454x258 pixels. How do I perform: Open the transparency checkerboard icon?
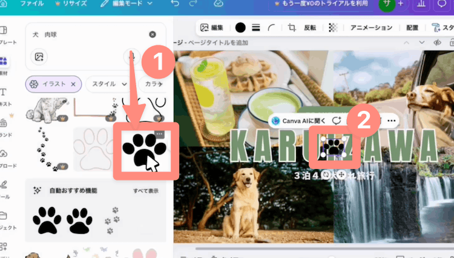click(334, 27)
